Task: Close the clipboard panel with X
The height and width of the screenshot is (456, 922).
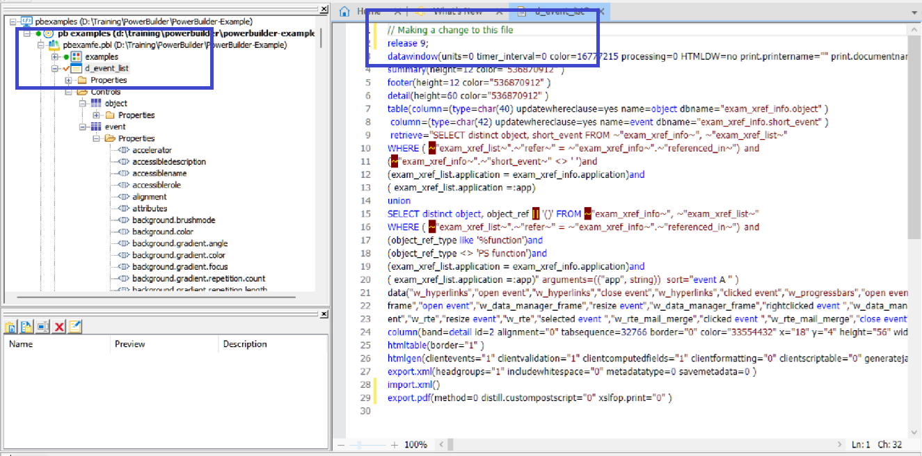Action: click(324, 314)
